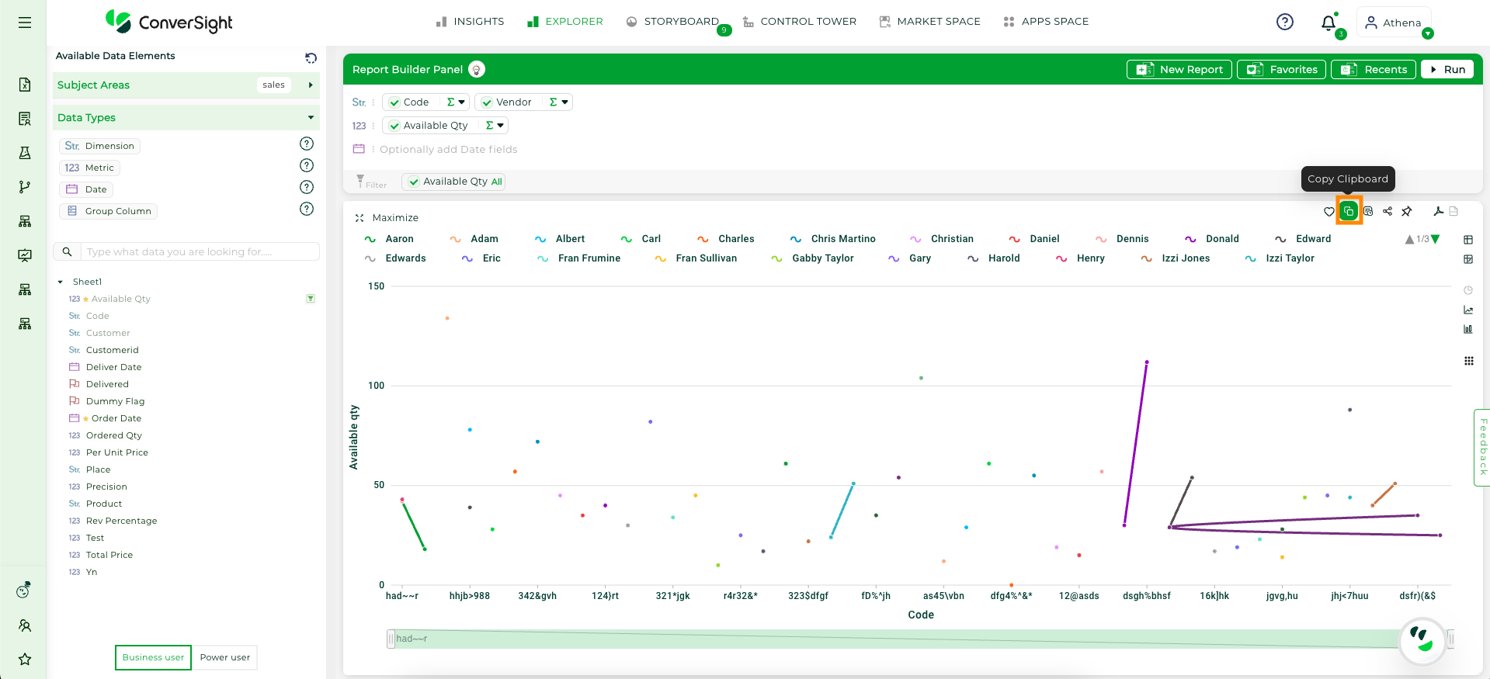The width and height of the screenshot is (1490, 679).
Task: Open the Market Space tab
Action: [x=930, y=22]
